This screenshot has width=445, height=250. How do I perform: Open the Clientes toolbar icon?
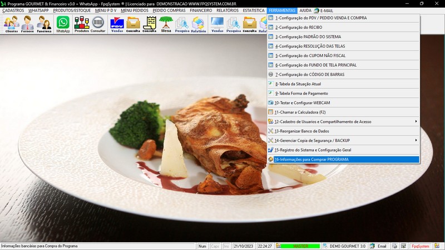pos(12,24)
